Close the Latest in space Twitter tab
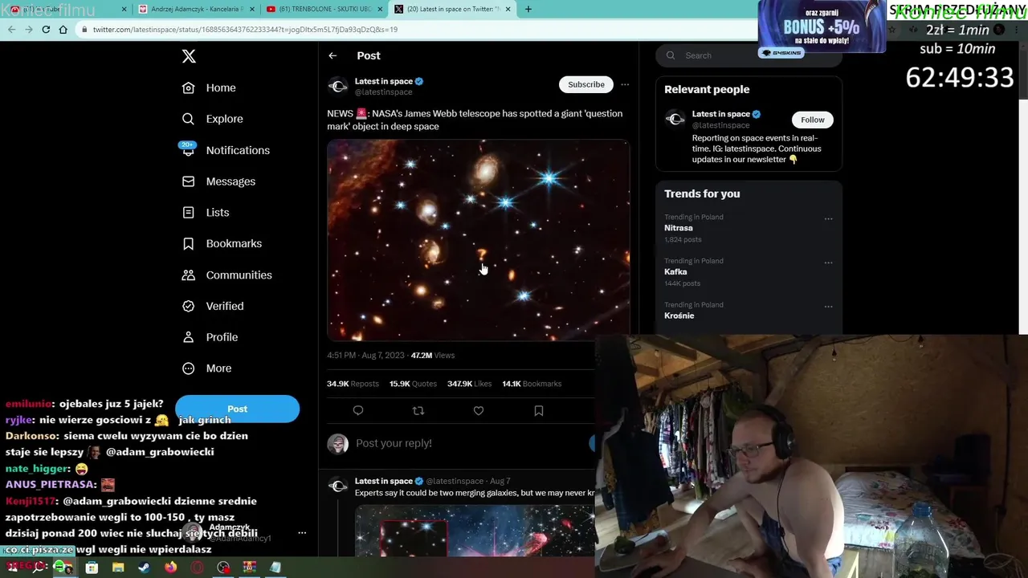 508,9
